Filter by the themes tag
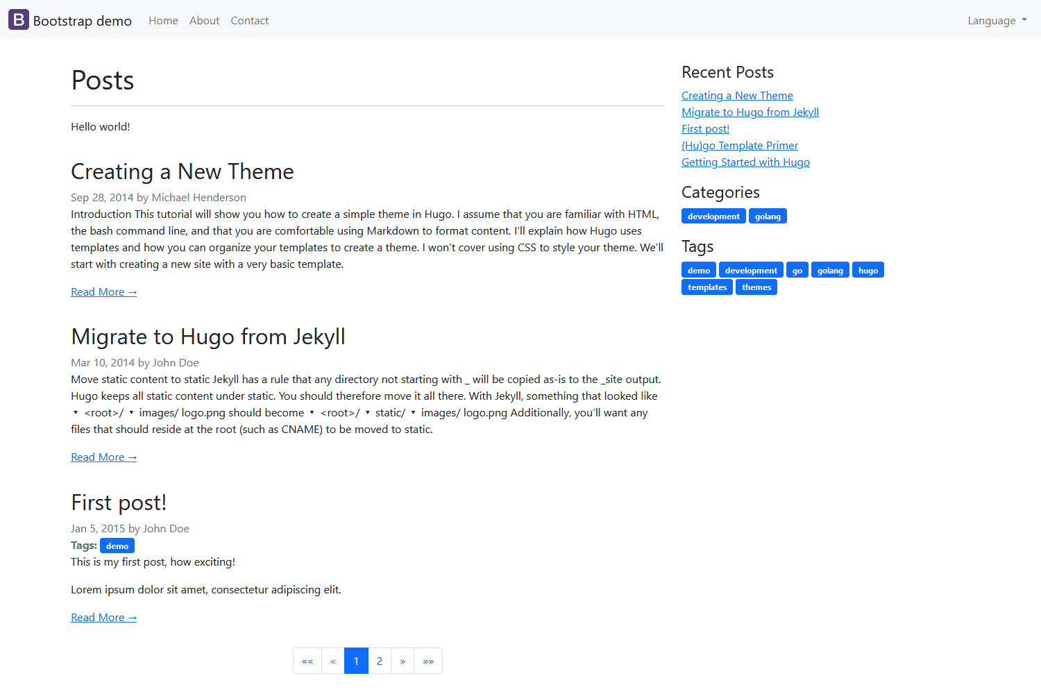Viewport: 1041px width, 694px height. click(756, 287)
